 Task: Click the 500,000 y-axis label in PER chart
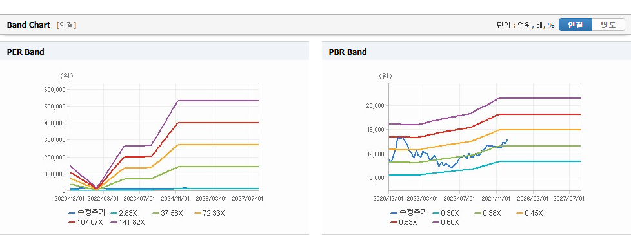55,107
